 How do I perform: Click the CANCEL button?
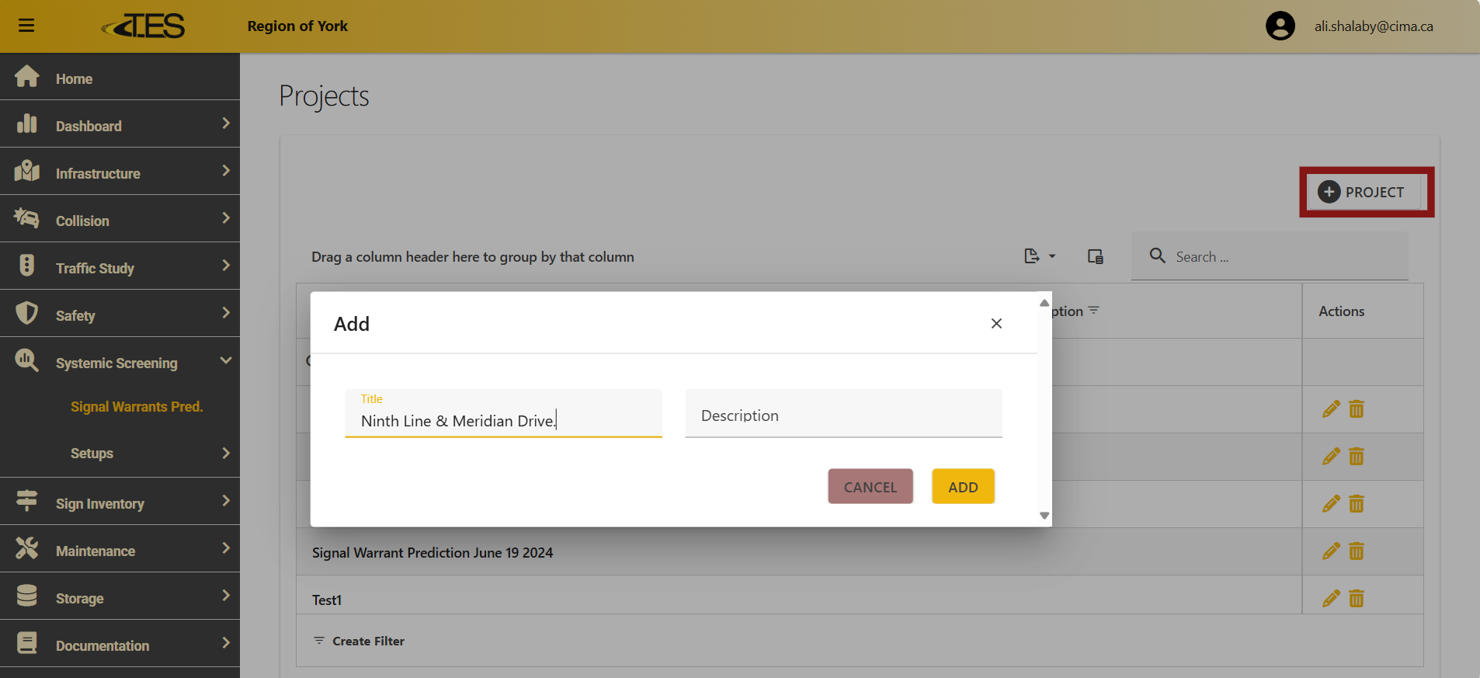point(870,487)
